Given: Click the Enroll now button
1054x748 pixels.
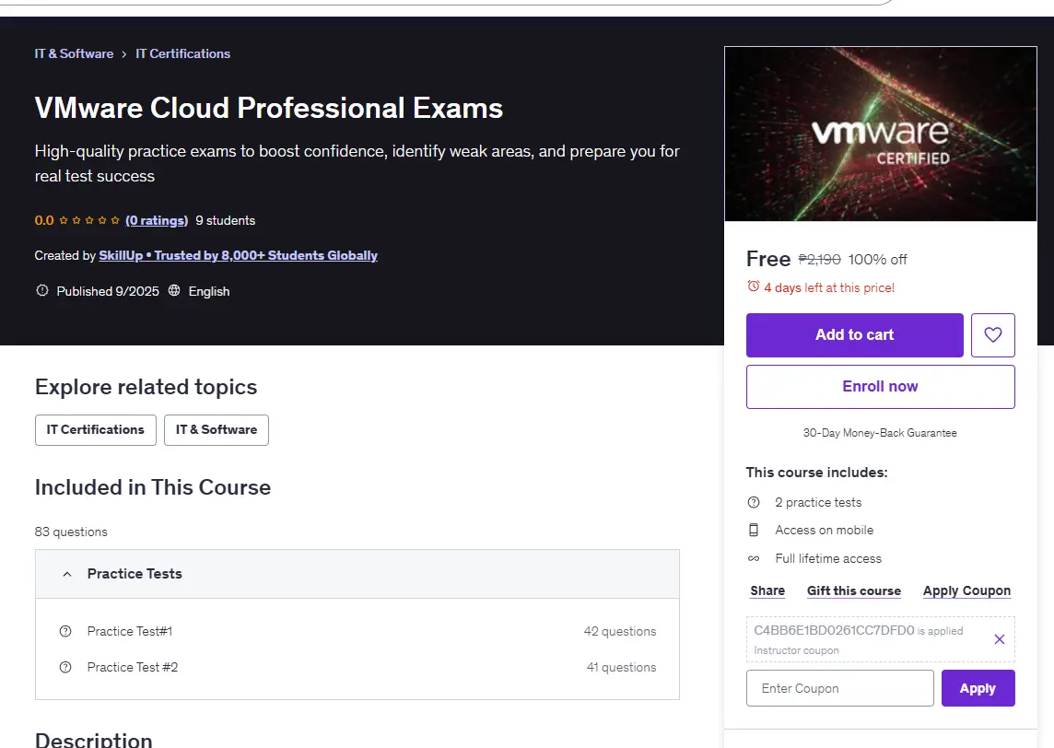Looking at the screenshot, I should [x=881, y=386].
